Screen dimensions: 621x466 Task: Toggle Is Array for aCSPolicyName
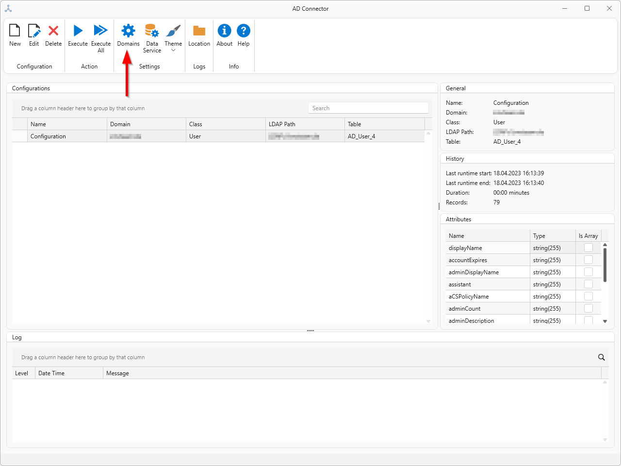(588, 296)
